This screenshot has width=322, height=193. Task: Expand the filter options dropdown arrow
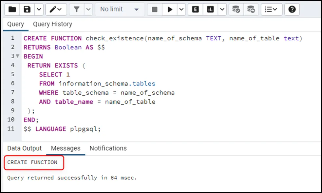88,10
